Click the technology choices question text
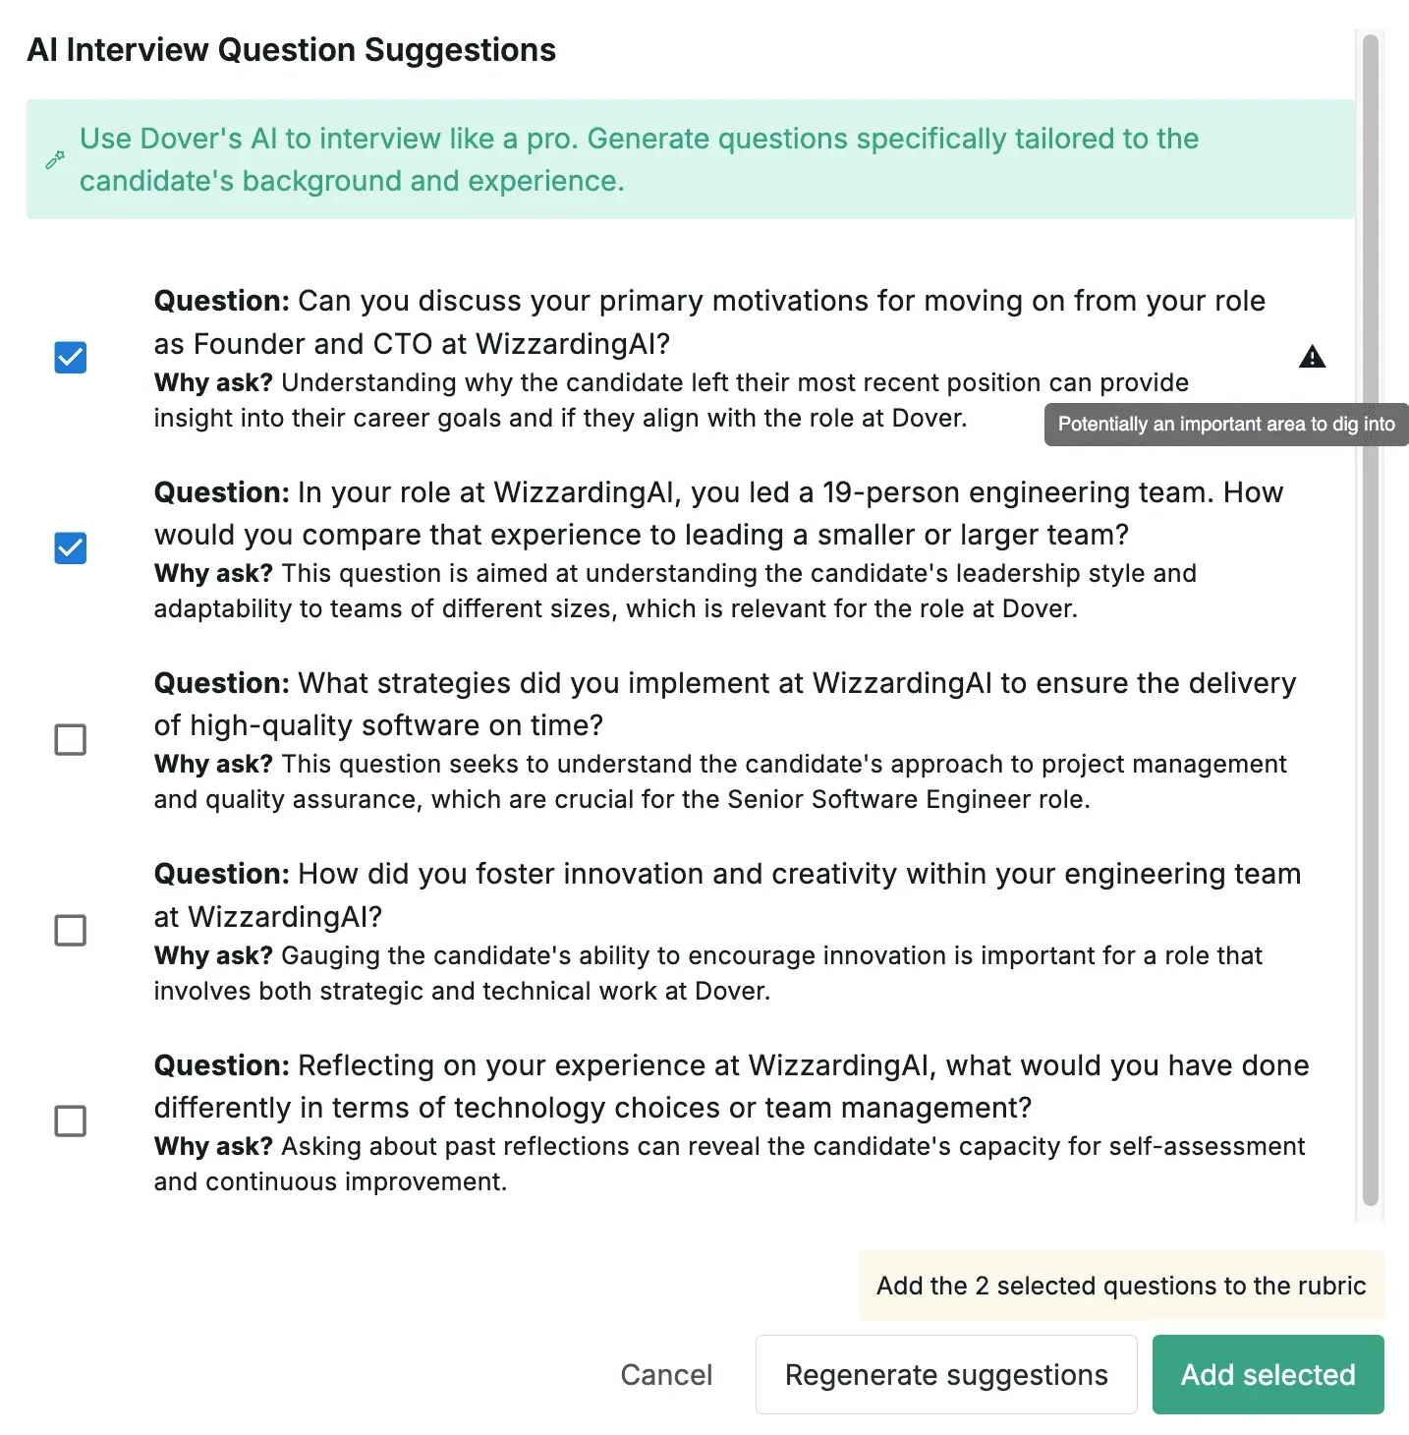The width and height of the screenshot is (1409, 1435). [731, 1086]
